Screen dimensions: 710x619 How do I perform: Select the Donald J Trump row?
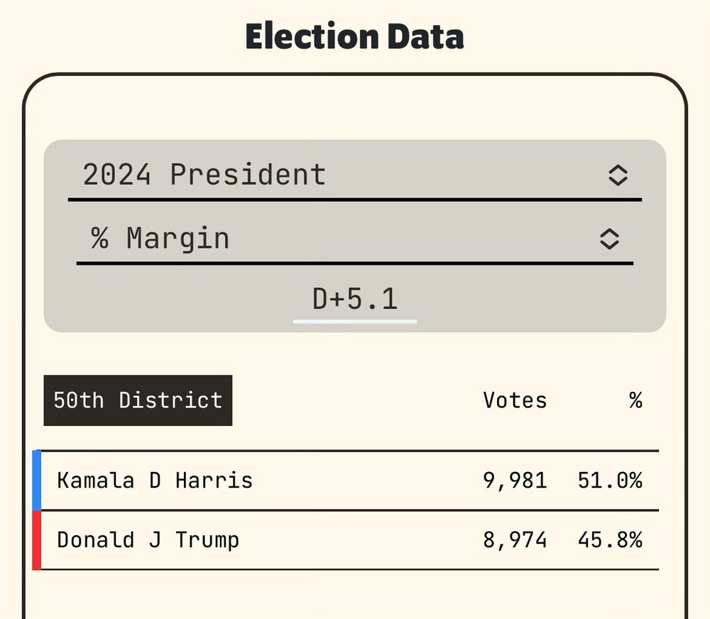(x=346, y=540)
